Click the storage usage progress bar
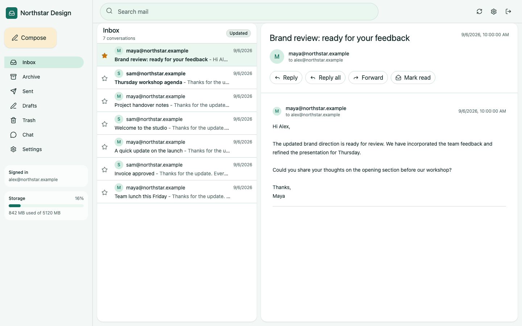Viewport: 522px width, 326px height. [46, 206]
